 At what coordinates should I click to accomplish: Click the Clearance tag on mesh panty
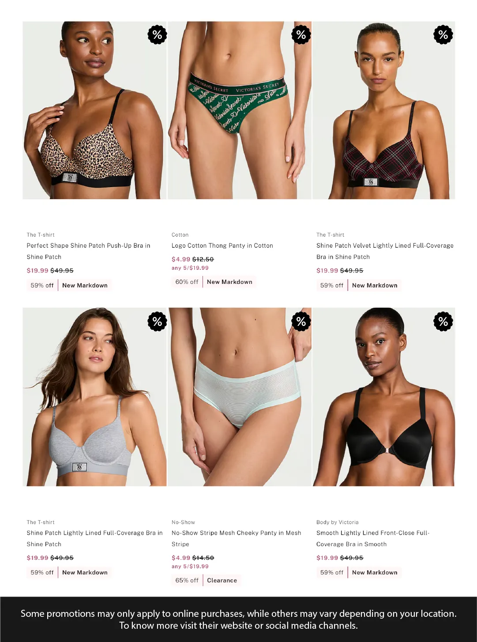[222, 580]
